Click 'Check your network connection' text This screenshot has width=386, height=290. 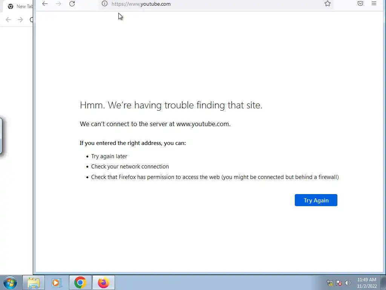[x=130, y=167]
